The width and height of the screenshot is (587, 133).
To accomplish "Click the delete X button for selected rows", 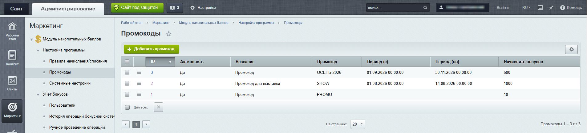I will point(158,107).
